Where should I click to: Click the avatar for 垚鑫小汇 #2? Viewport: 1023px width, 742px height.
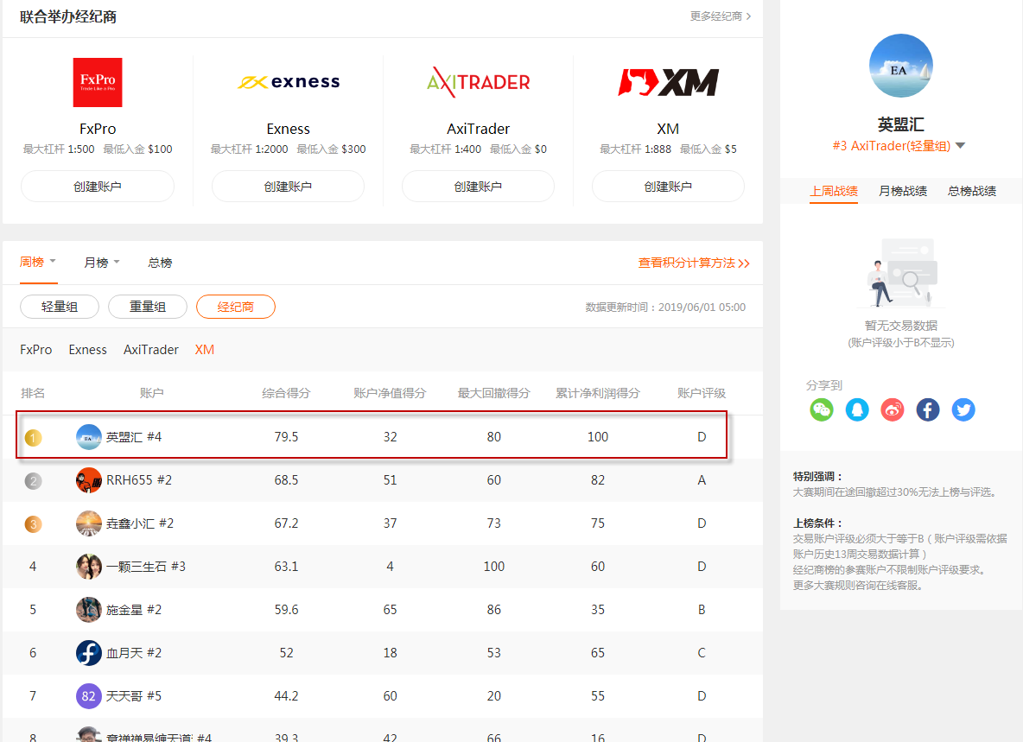89,523
